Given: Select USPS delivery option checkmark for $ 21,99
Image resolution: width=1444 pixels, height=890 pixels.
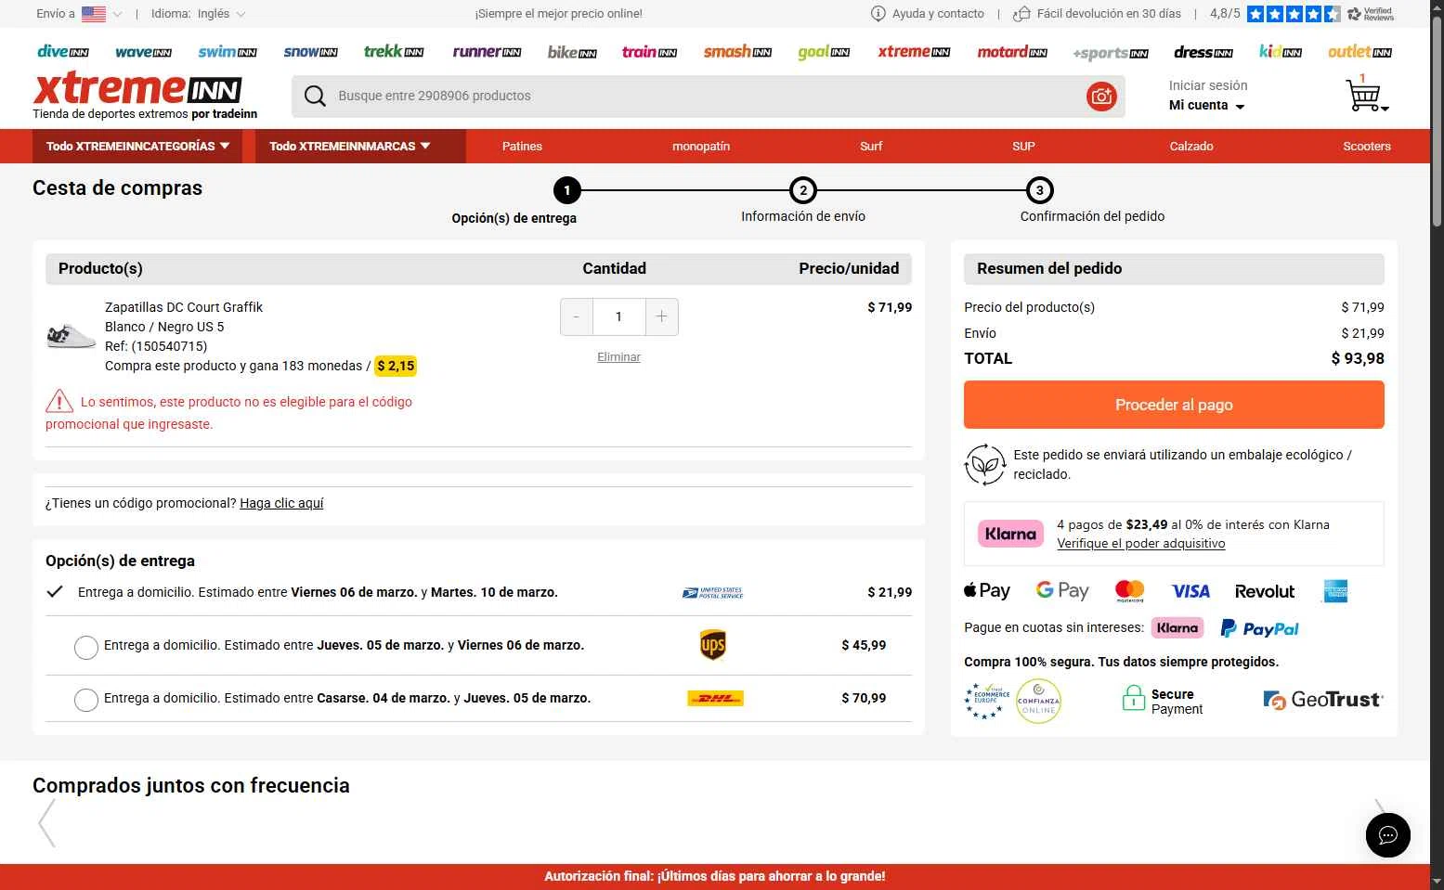Looking at the screenshot, I should coord(55,591).
